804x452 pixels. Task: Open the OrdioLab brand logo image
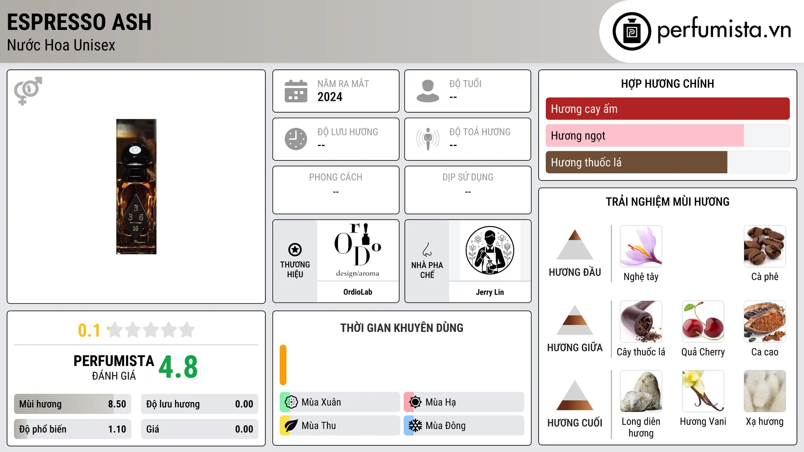click(x=358, y=250)
